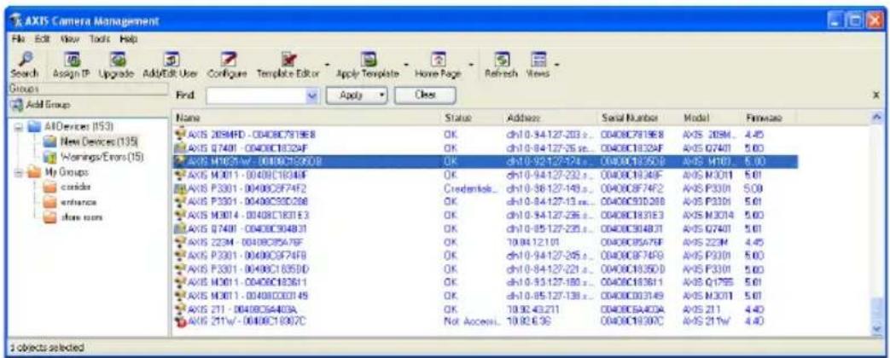The width and height of the screenshot is (890, 358).
Task: Open Add/Edit User tool
Action: (x=172, y=66)
